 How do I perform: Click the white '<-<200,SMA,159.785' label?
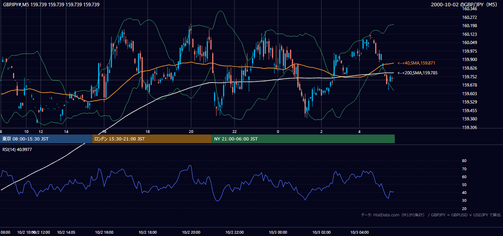click(418, 73)
